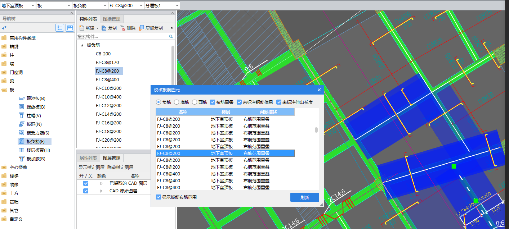509x229 pixels.
Task: Select 柱帽(V) column cap item
Action: coord(30,116)
